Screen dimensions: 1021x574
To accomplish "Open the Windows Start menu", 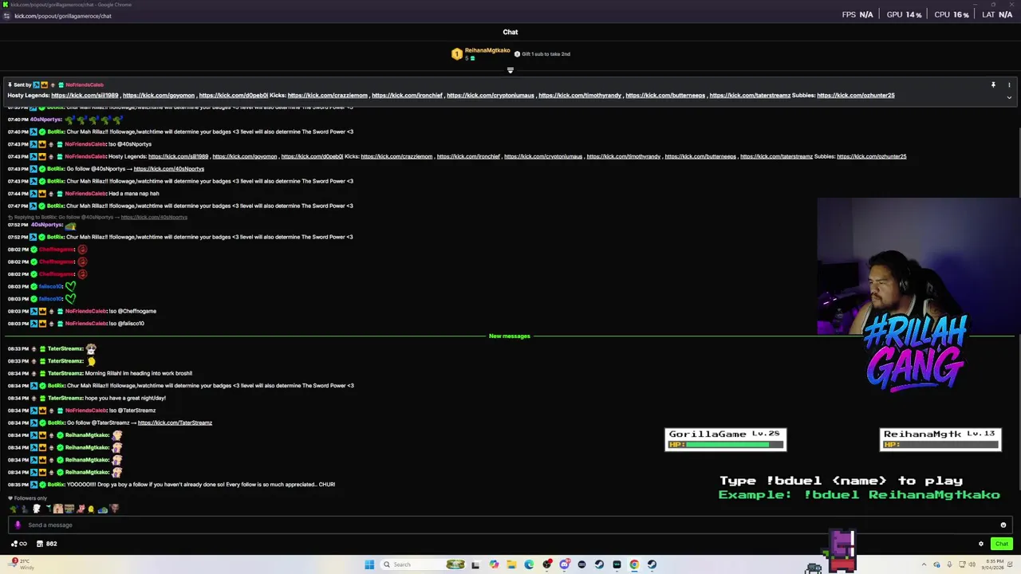I will pyautogui.click(x=369, y=564).
